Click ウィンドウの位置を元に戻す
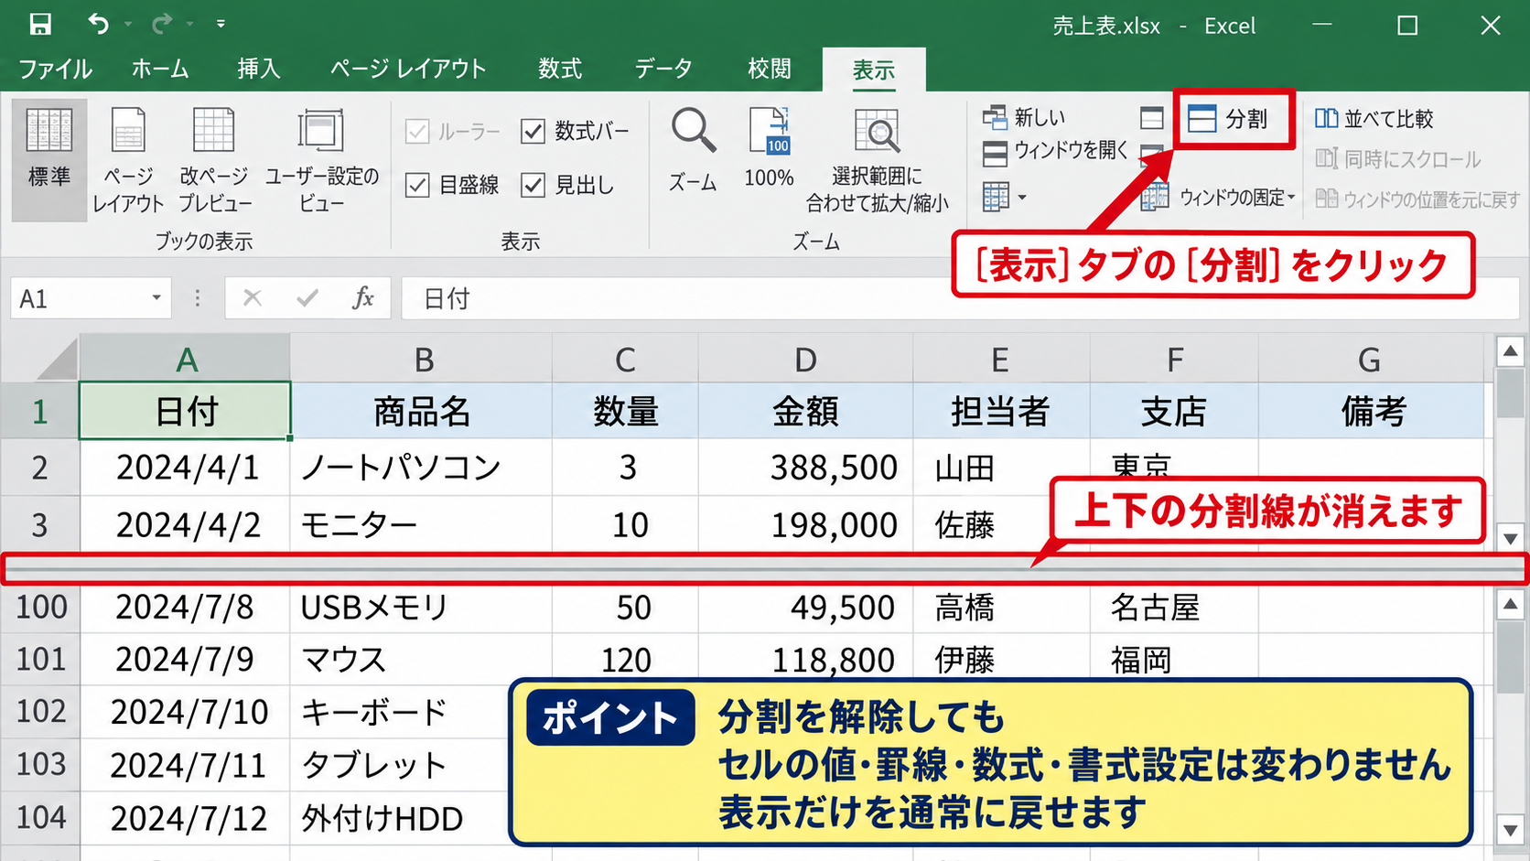This screenshot has width=1530, height=861. coord(1417,199)
